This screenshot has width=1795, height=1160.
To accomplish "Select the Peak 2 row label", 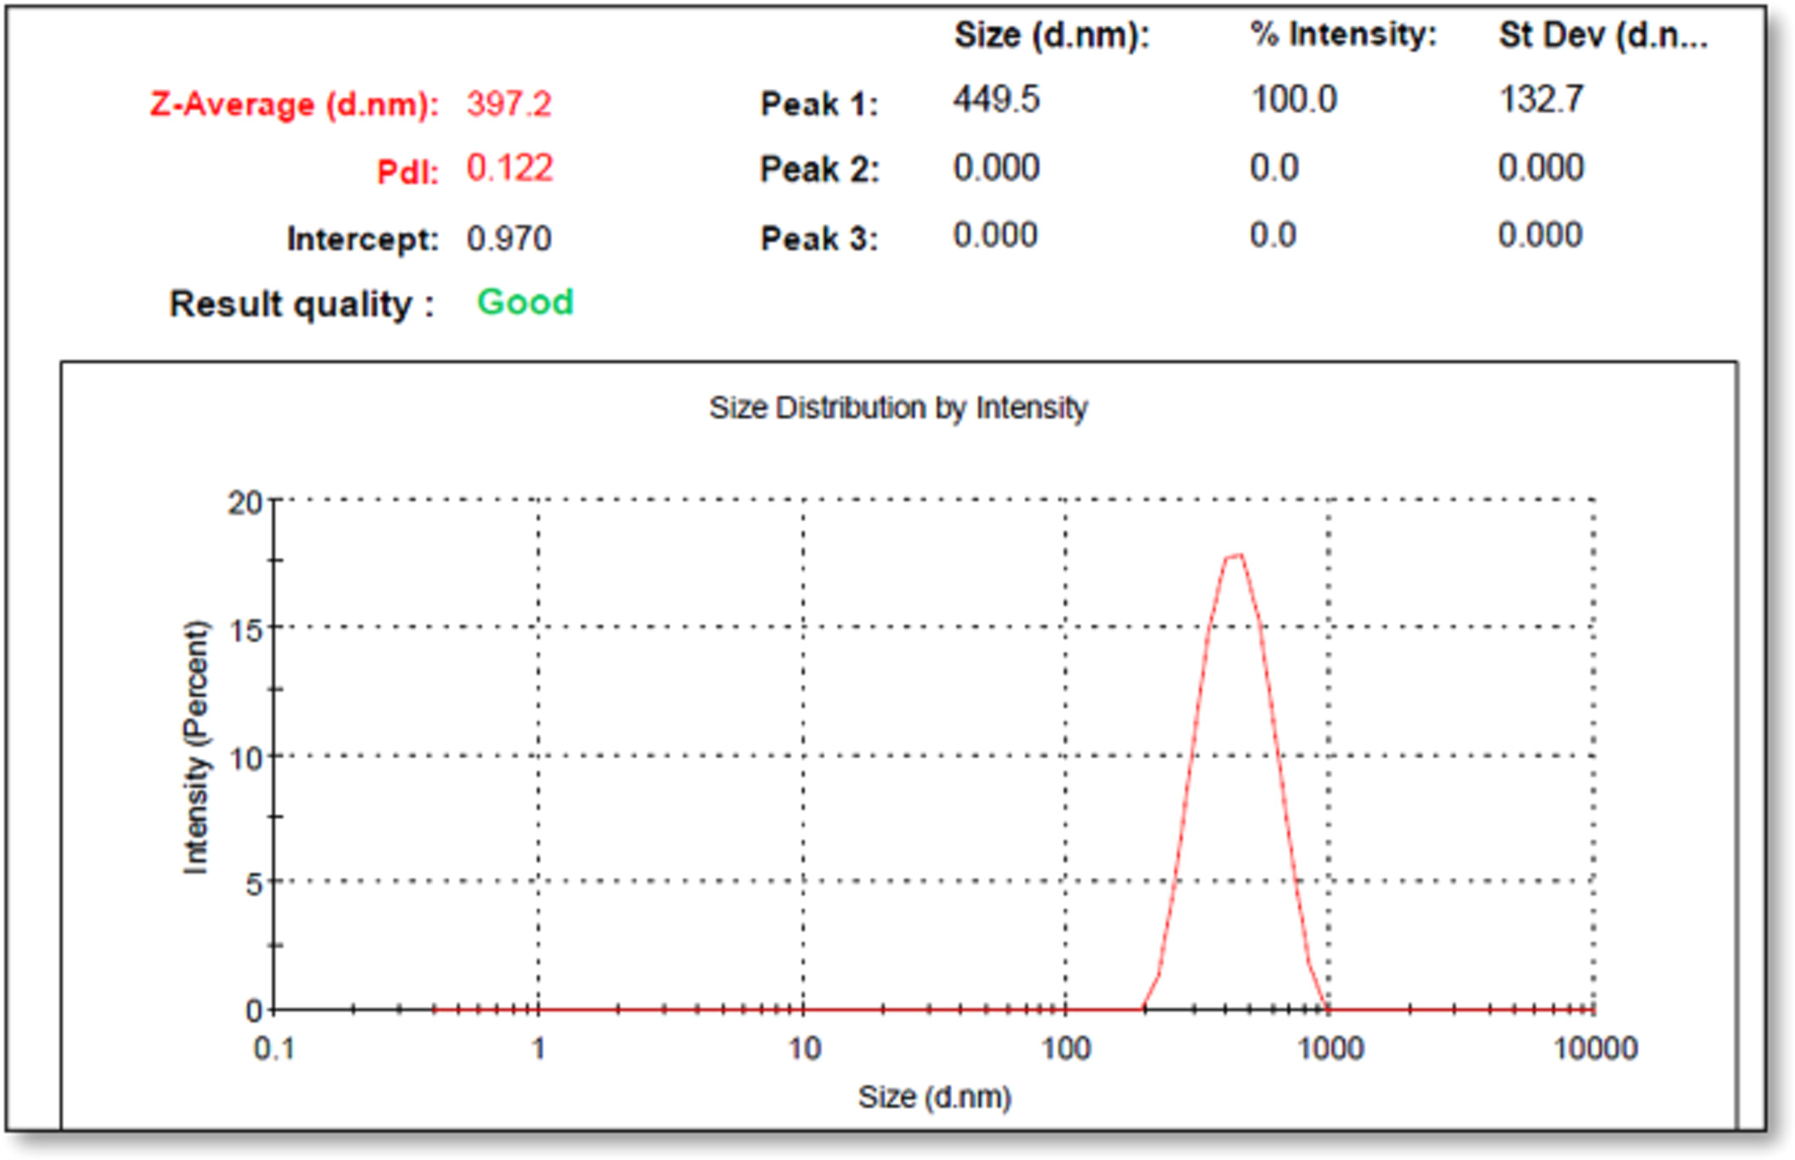I will [820, 169].
